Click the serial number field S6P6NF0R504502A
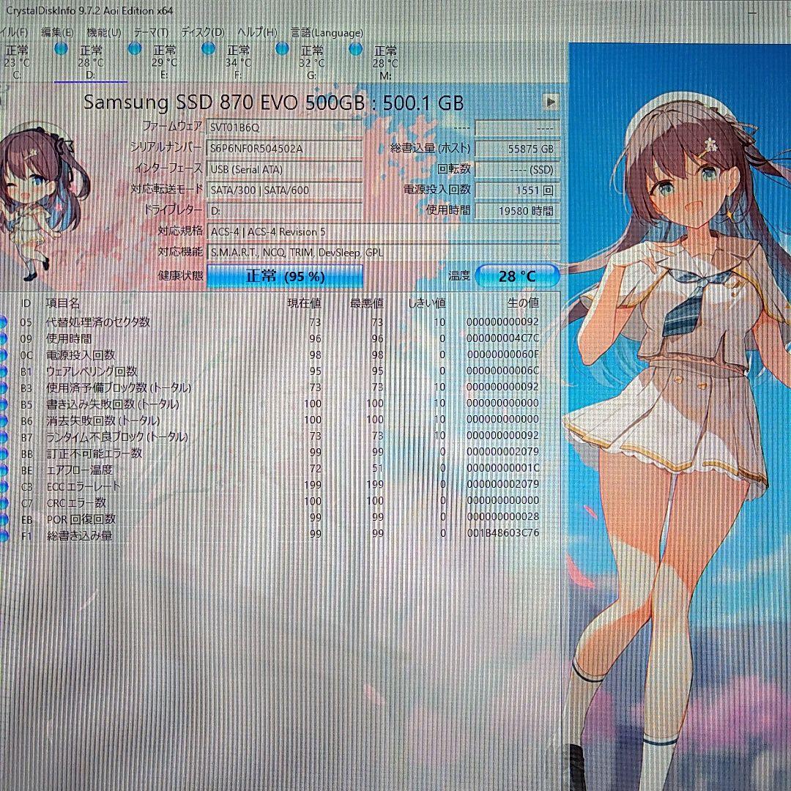This screenshot has width=791, height=791. [284, 149]
